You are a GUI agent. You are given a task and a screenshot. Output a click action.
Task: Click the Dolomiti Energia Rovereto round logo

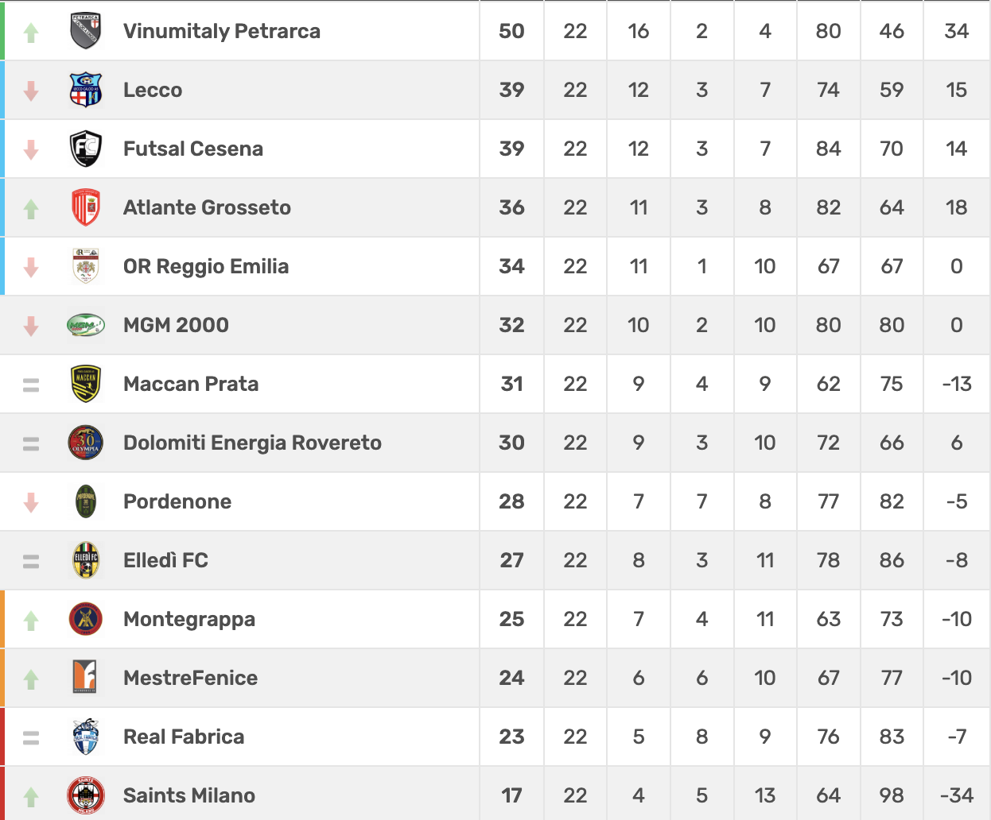(x=86, y=443)
